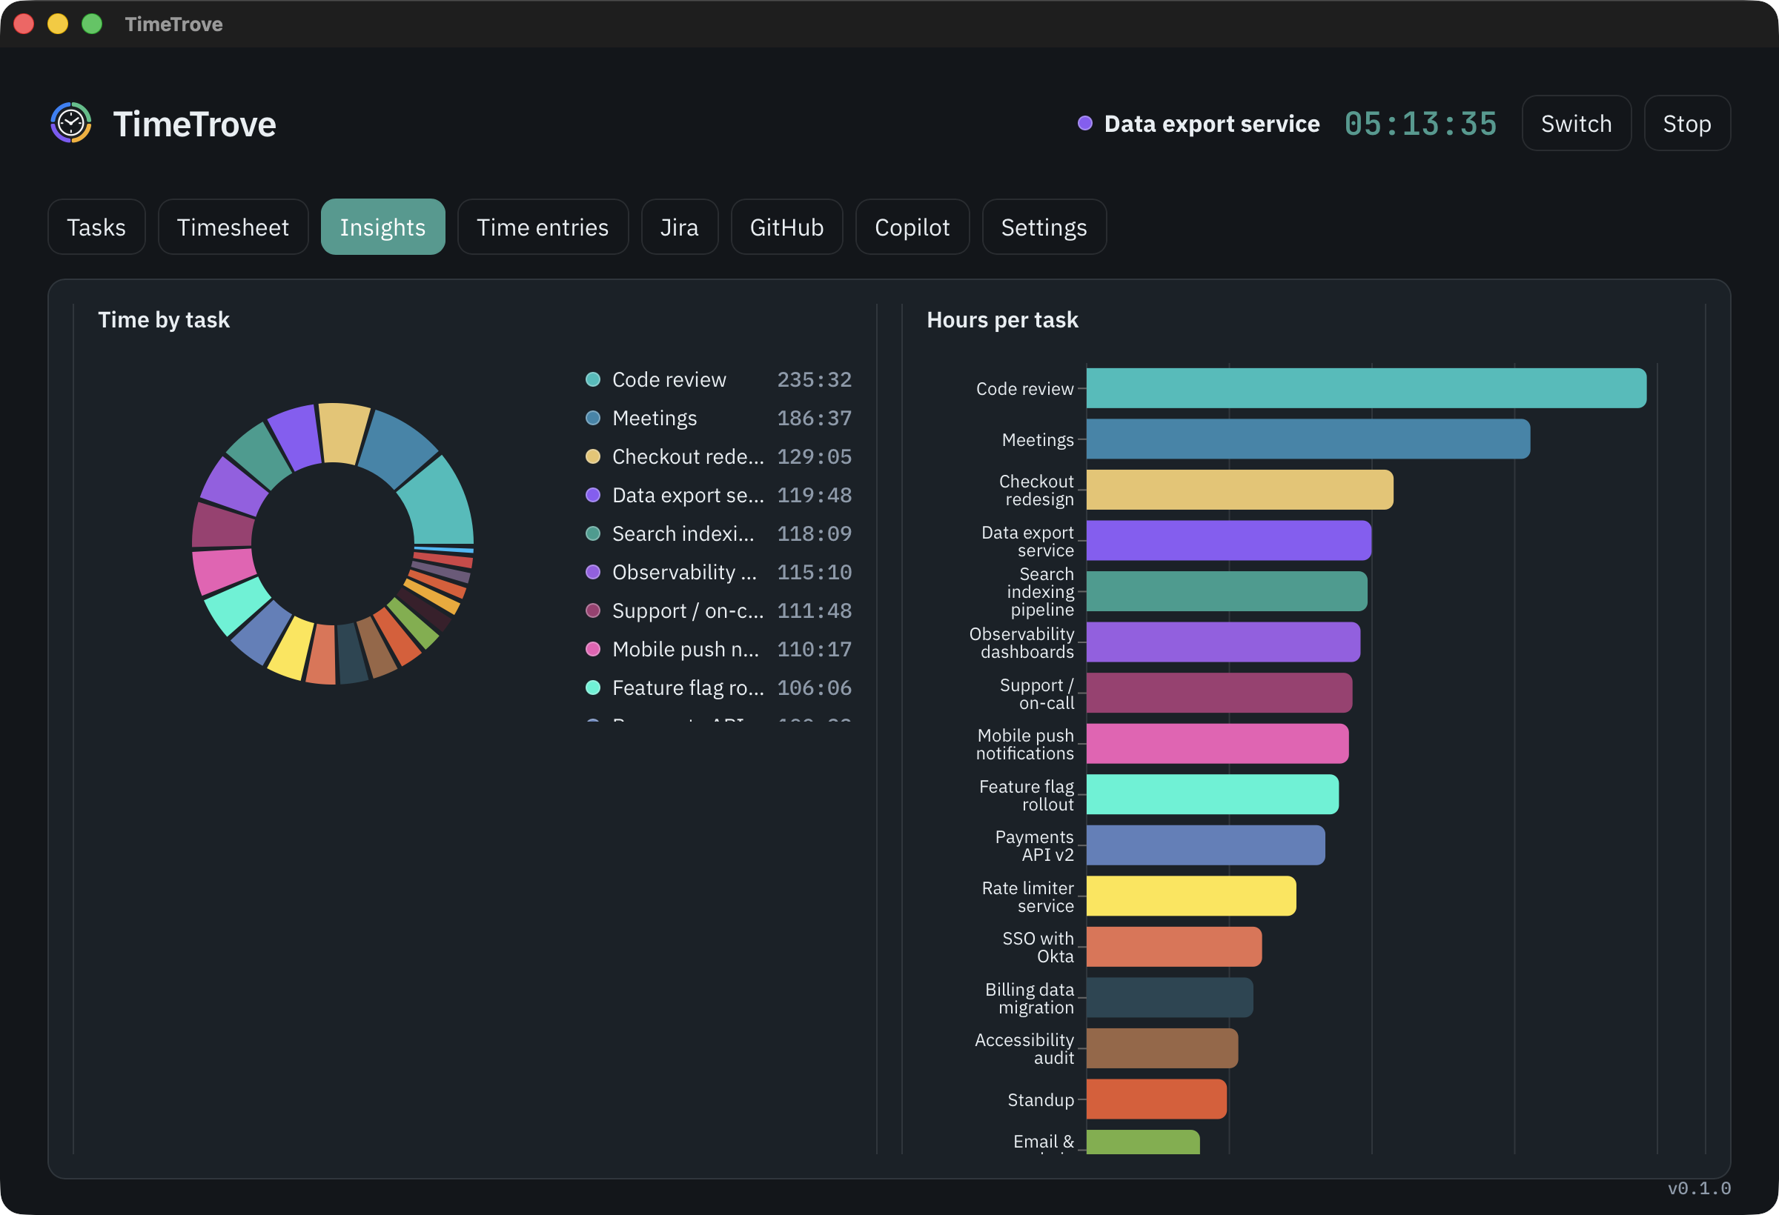Click the Checkout rede... legend color dot

(x=592, y=457)
